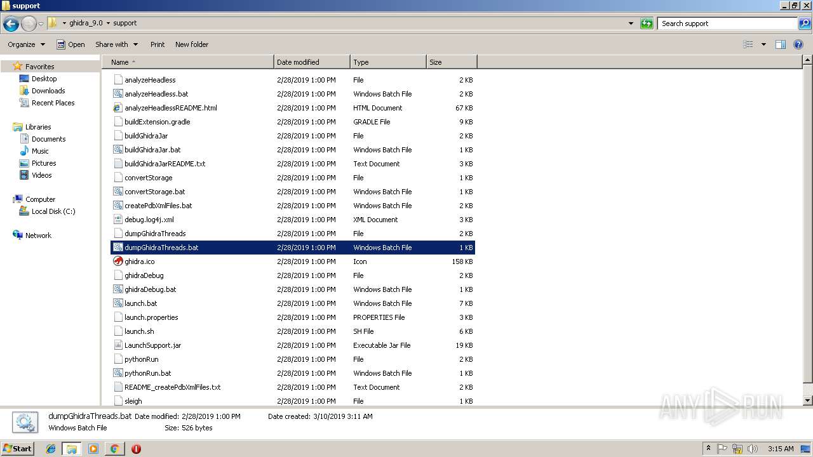Open the Share with dropdown
Image resolution: width=813 pixels, height=457 pixels.
(x=116, y=44)
